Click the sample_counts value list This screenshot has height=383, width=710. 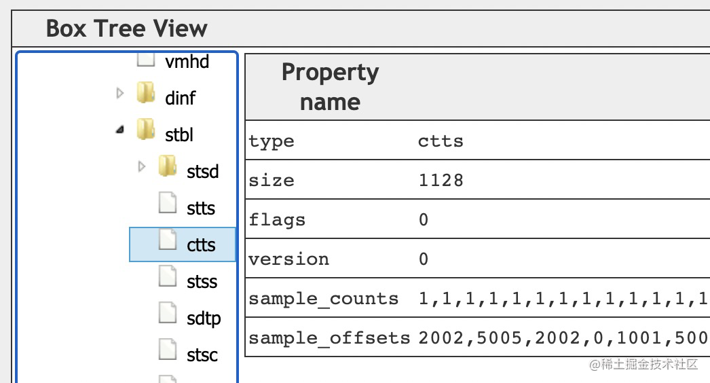564,299
